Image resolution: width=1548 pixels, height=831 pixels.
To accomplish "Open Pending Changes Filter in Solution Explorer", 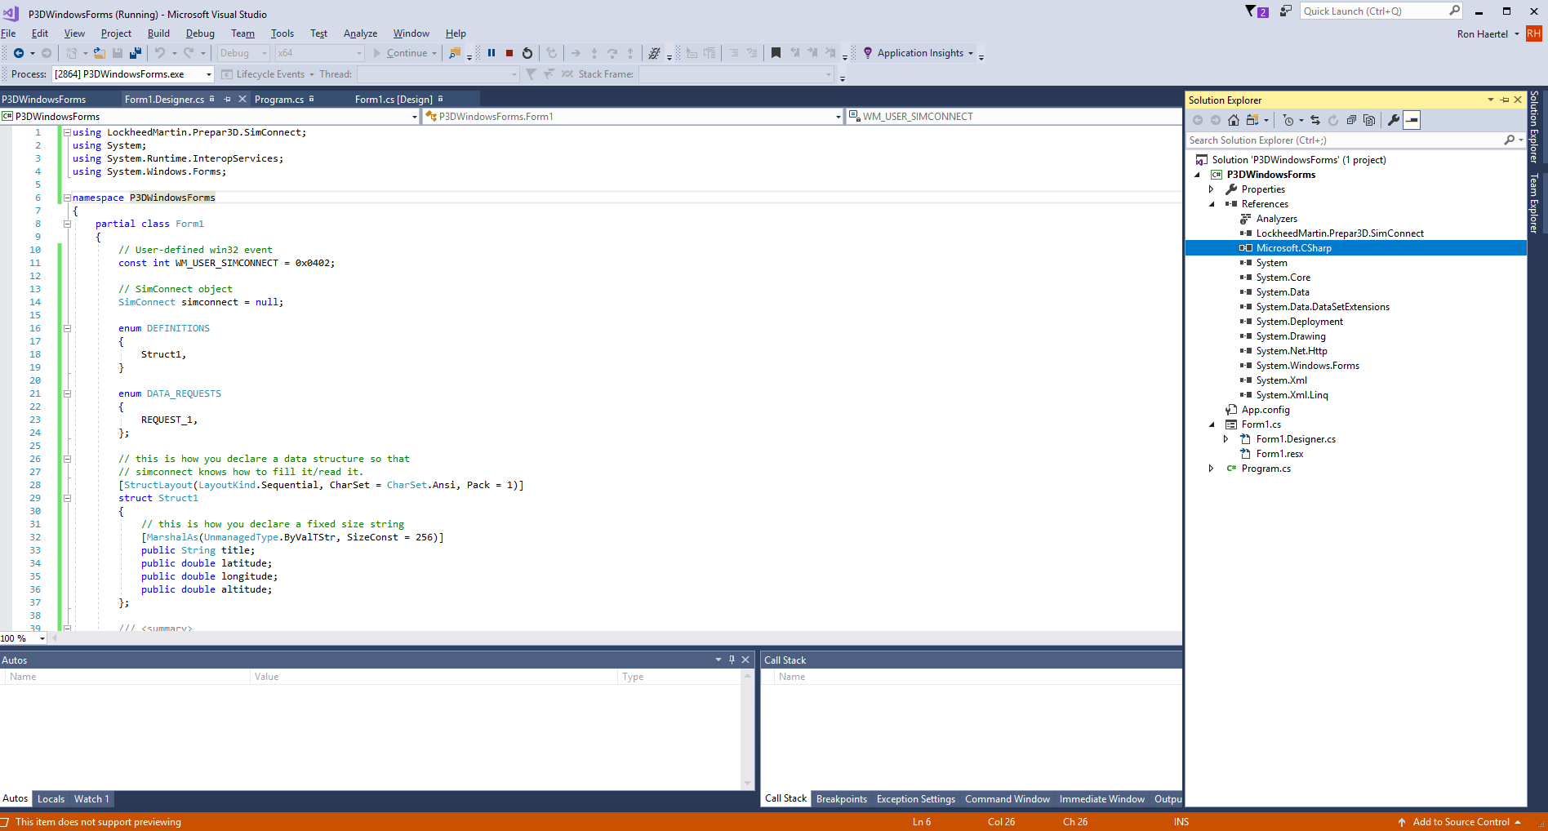I will click(1288, 120).
